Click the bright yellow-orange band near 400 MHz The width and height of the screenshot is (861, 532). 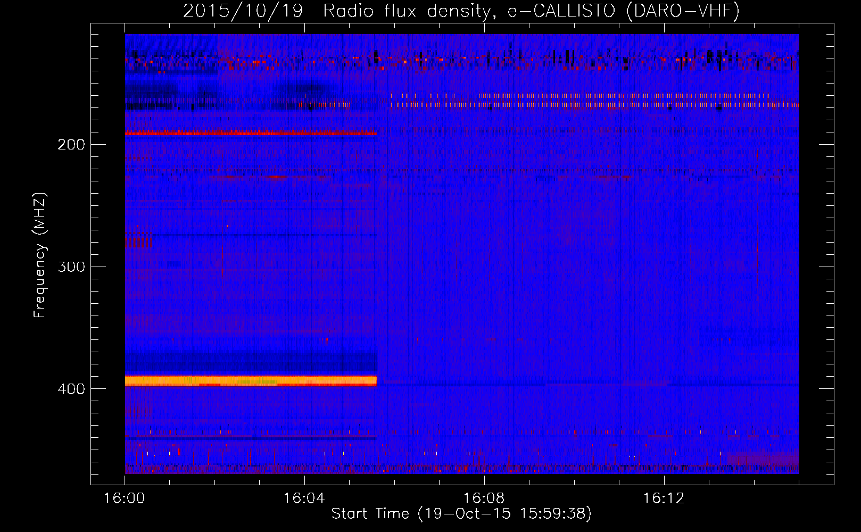(251, 380)
